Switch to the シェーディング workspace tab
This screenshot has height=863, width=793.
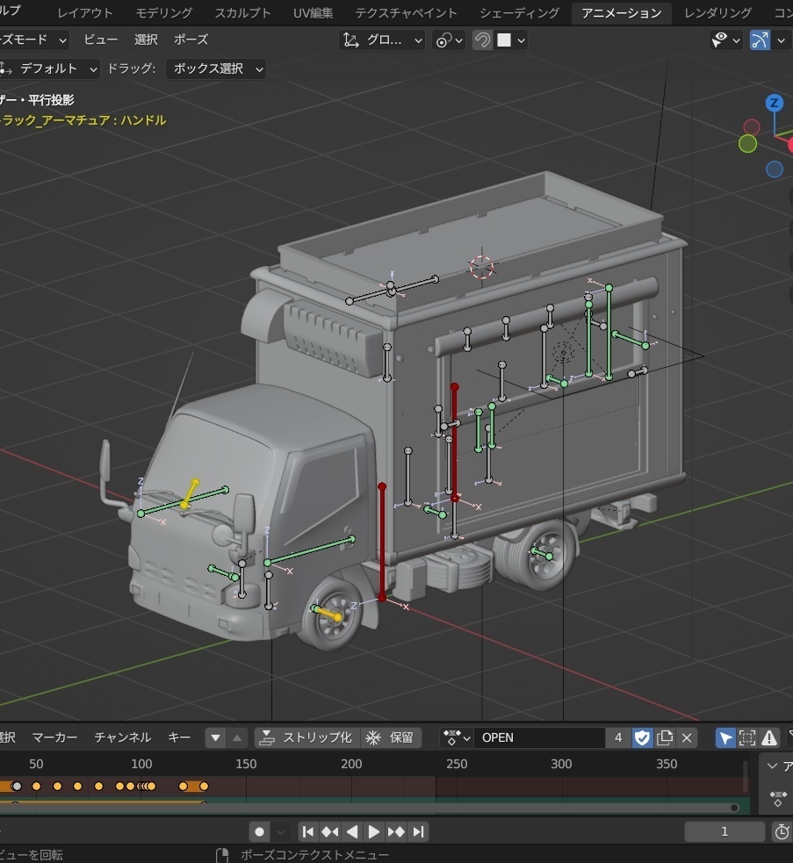point(518,13)
